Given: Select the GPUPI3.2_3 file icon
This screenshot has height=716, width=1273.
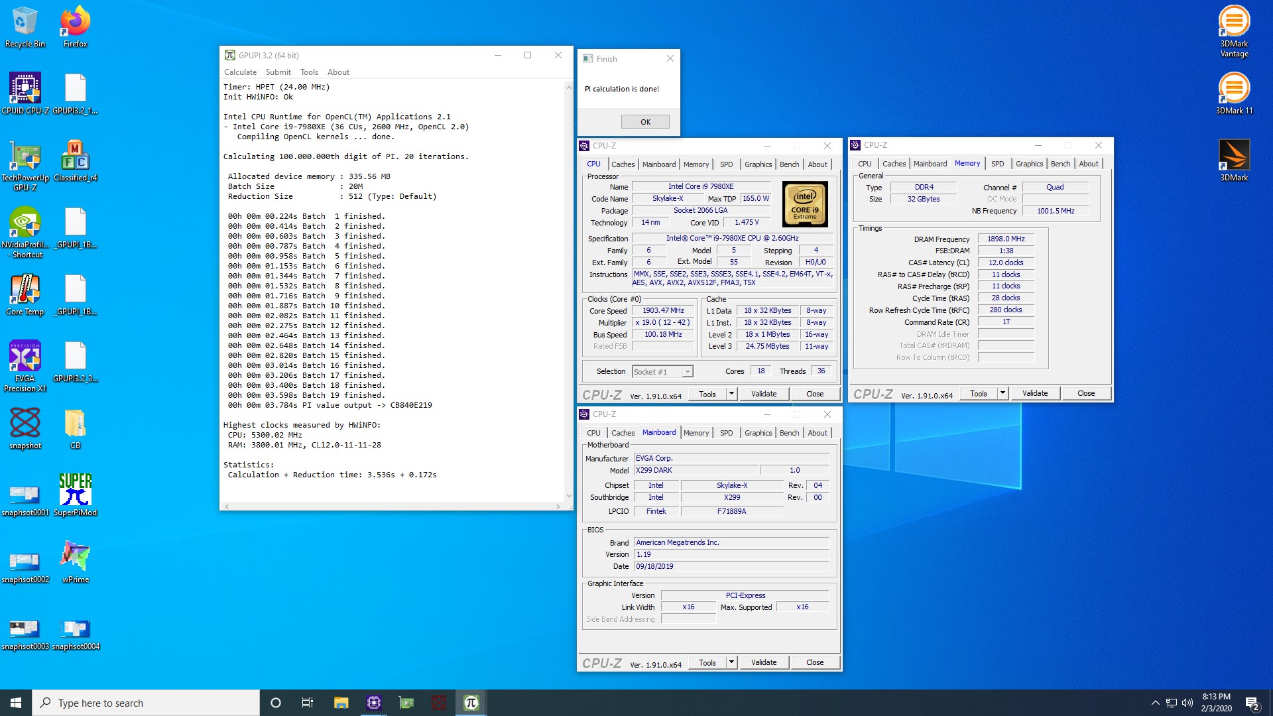Looking at the screenshot, I should click(75, 361).
